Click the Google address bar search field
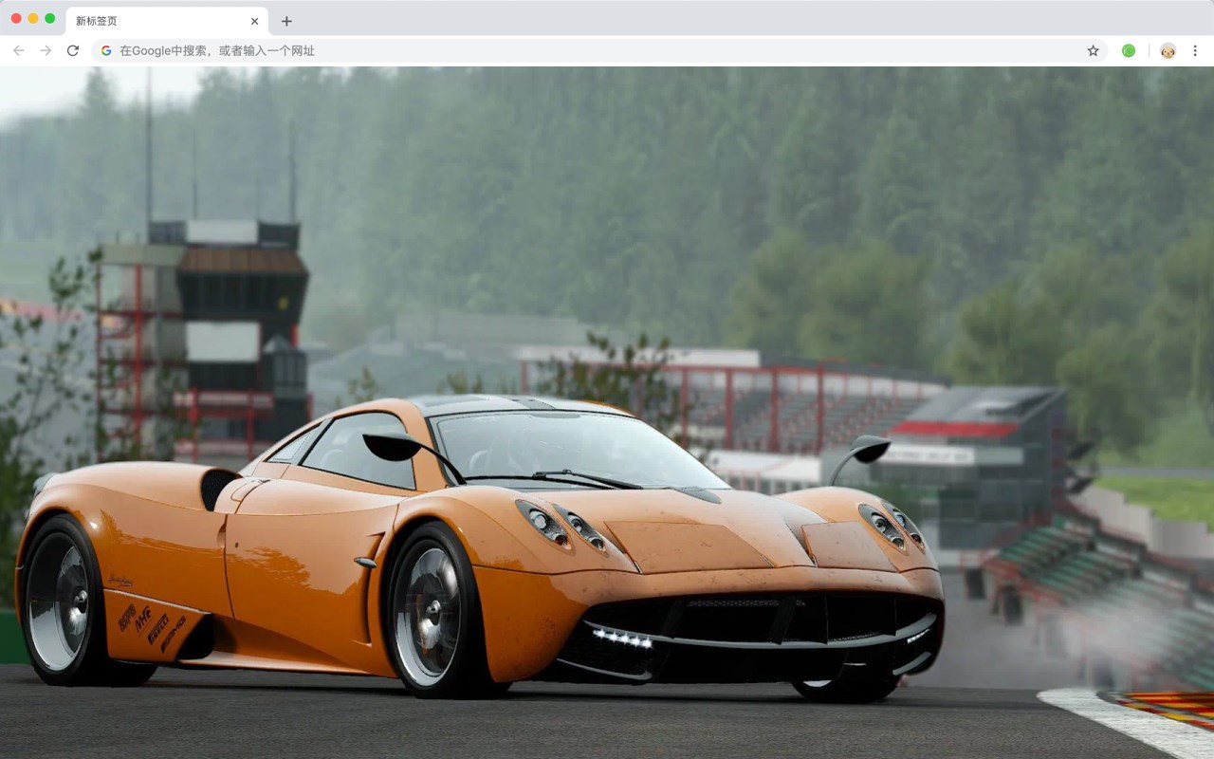The image size is (1214, 759). (599, 50)
